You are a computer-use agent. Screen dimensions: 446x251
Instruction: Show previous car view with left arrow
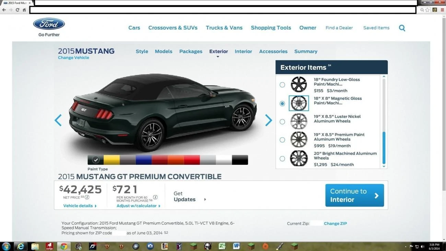click(x=58, y=120)
